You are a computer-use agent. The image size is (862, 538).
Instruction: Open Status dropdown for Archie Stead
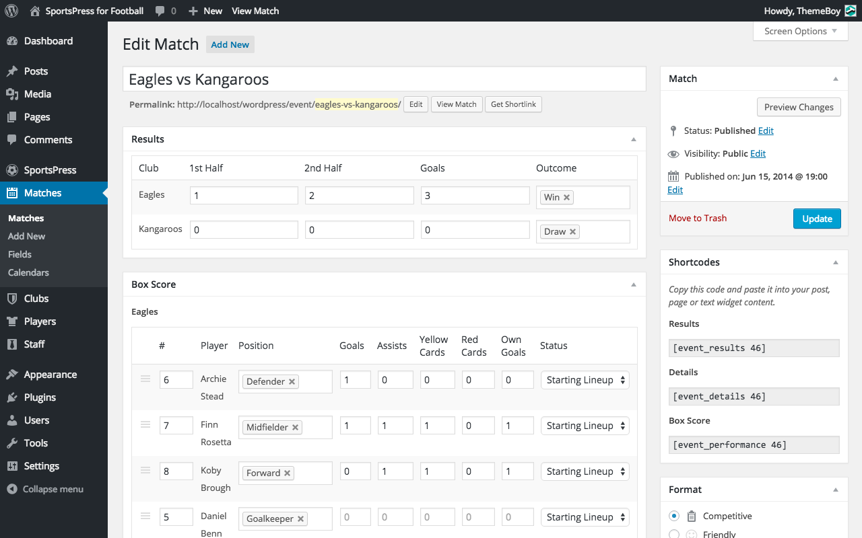pyautogui.click(x=585, y=380)
